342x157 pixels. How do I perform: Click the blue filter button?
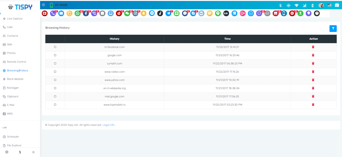(x=333, y=29)
